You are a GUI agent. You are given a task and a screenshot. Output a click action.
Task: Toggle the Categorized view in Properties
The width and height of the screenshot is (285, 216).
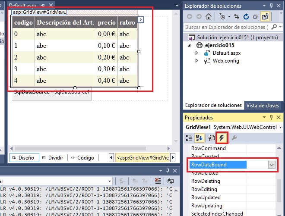189,138
